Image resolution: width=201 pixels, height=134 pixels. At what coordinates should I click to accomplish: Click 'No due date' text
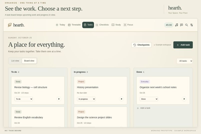pos(82,93)
